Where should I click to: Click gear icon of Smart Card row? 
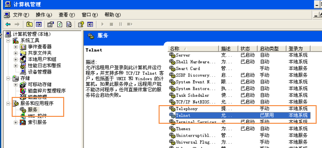172,68
